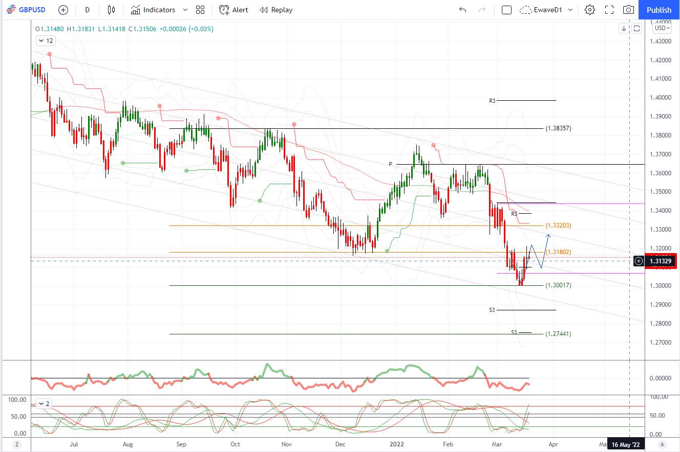
Task: Change the D timeframe interval
Action: click(88, 10)
